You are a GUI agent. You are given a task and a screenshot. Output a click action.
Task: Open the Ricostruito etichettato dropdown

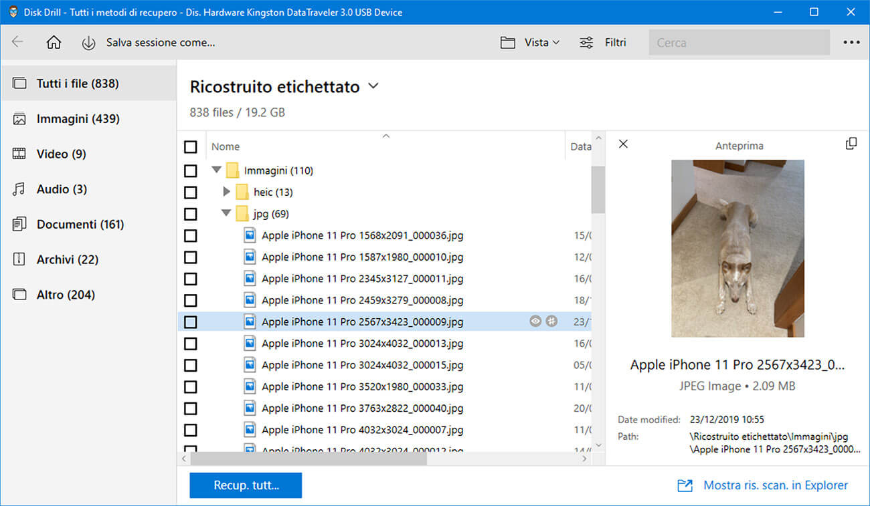pos(373,86)
